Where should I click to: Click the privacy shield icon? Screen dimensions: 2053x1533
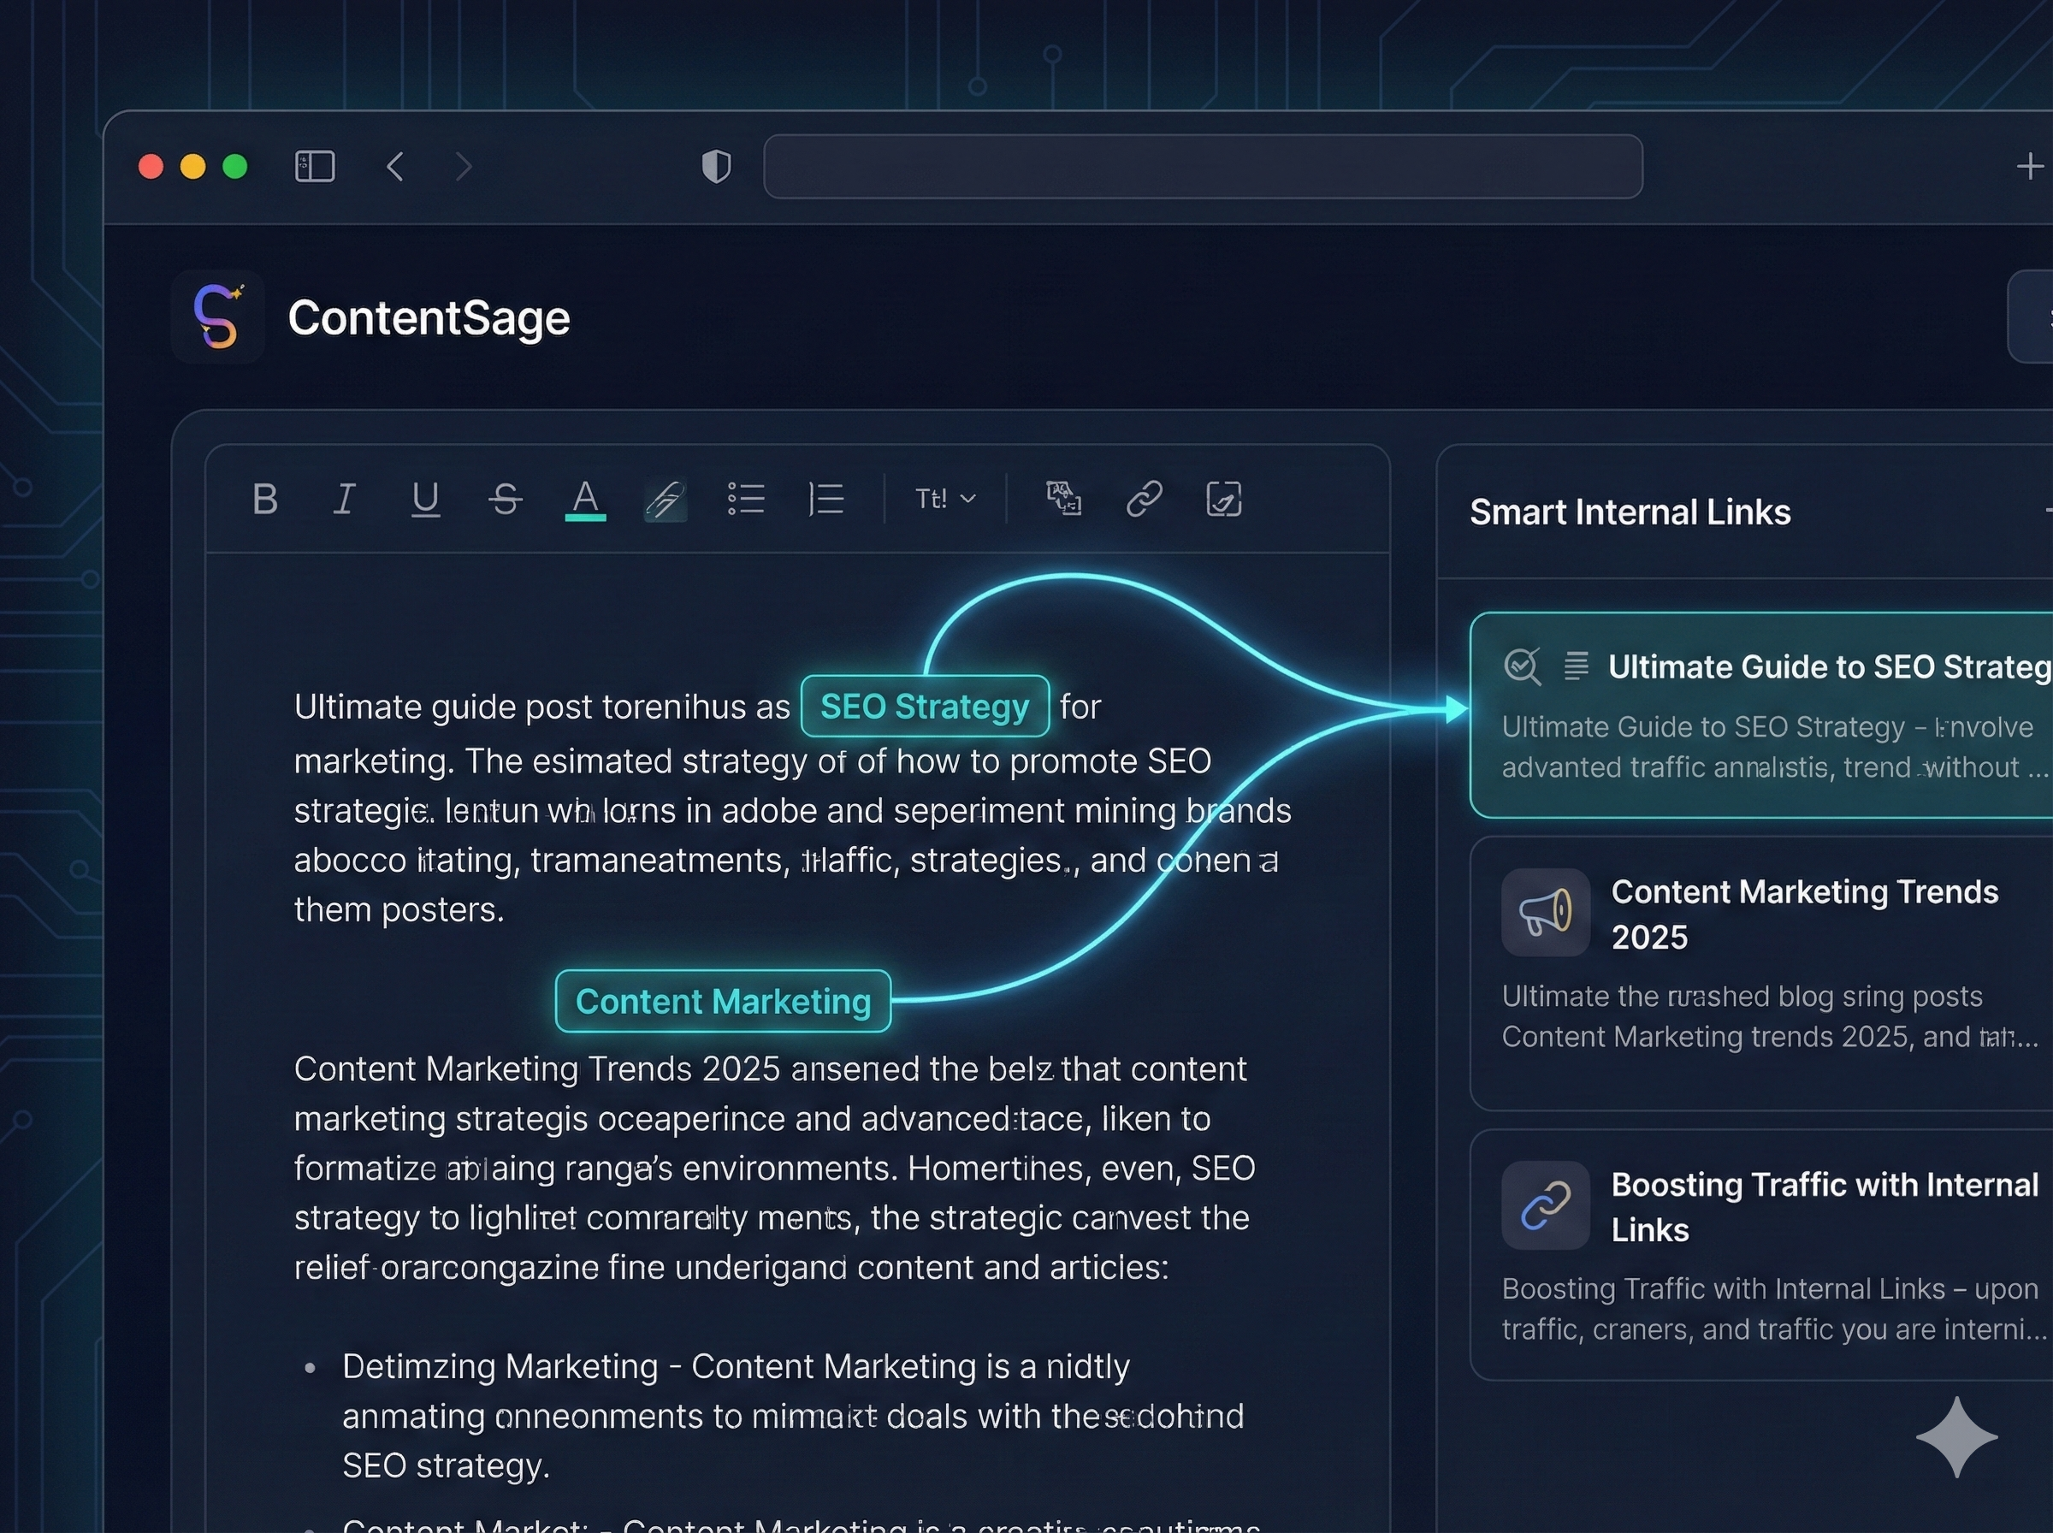pos(716,167)
